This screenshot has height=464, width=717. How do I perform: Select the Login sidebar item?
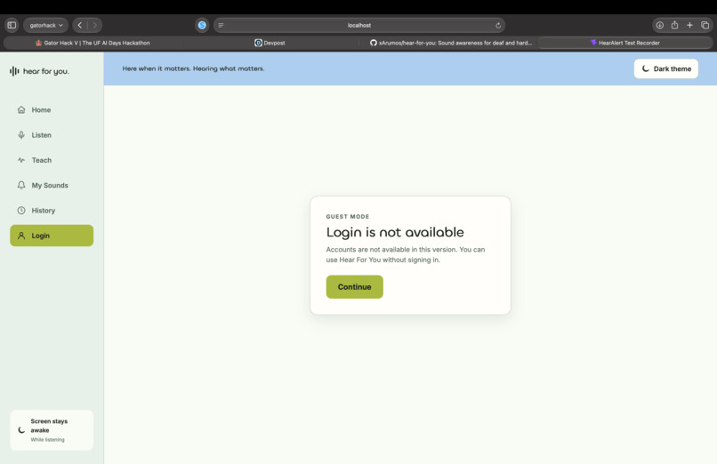tap(52, 236)
